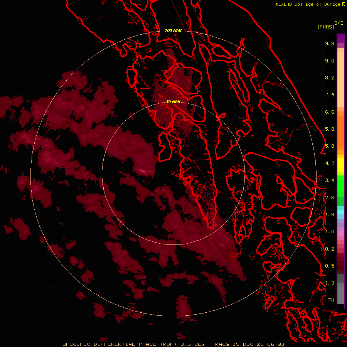347x347 pixels.
Task: Click the DKD unit label above color bar
Action: click(x=339, y=23)
